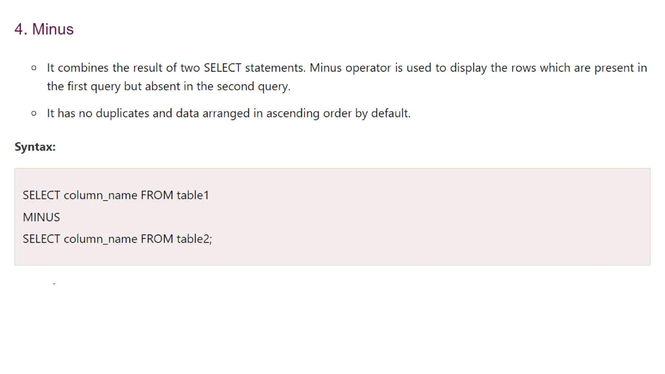This screenshot has width=665, height=374.
Task: Click the small dash below code block
Action: (54, 284)
